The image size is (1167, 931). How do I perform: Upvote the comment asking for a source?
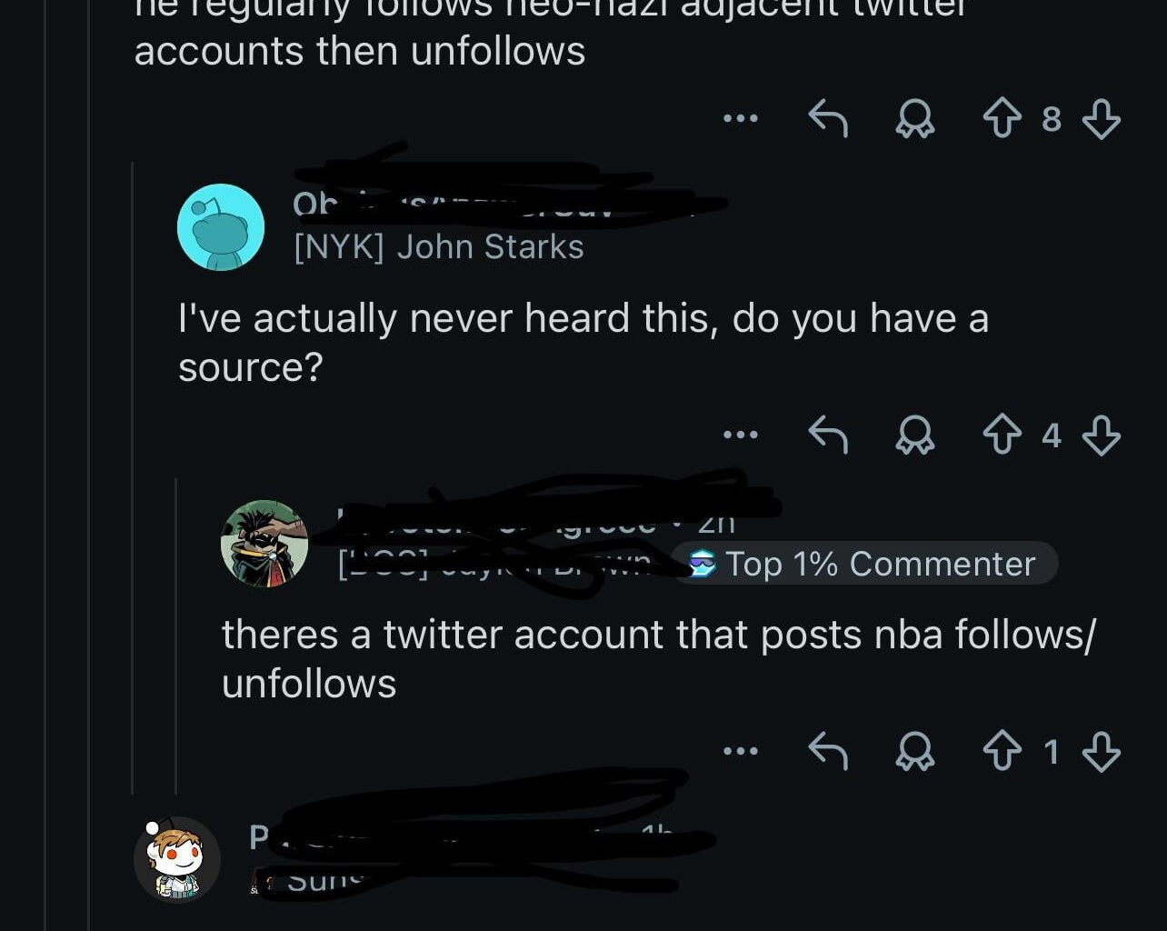point(1002,435)
